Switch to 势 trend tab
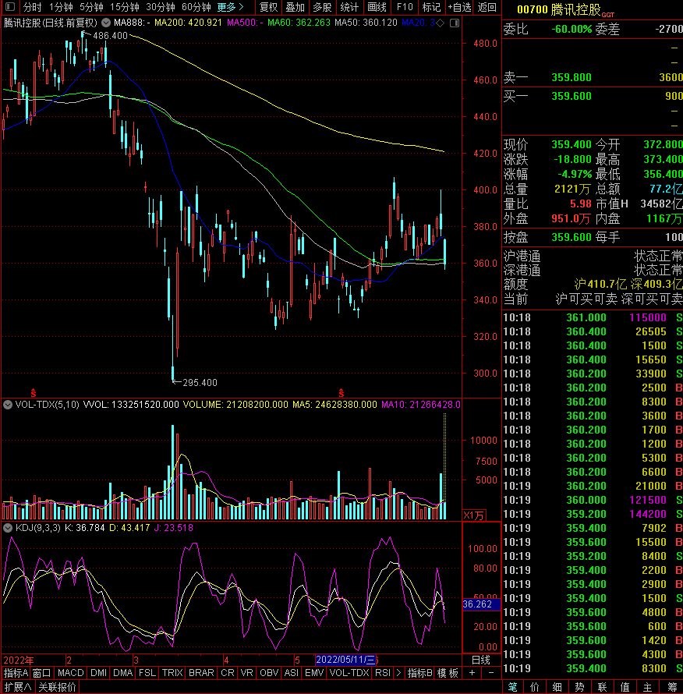 (580, 687)
